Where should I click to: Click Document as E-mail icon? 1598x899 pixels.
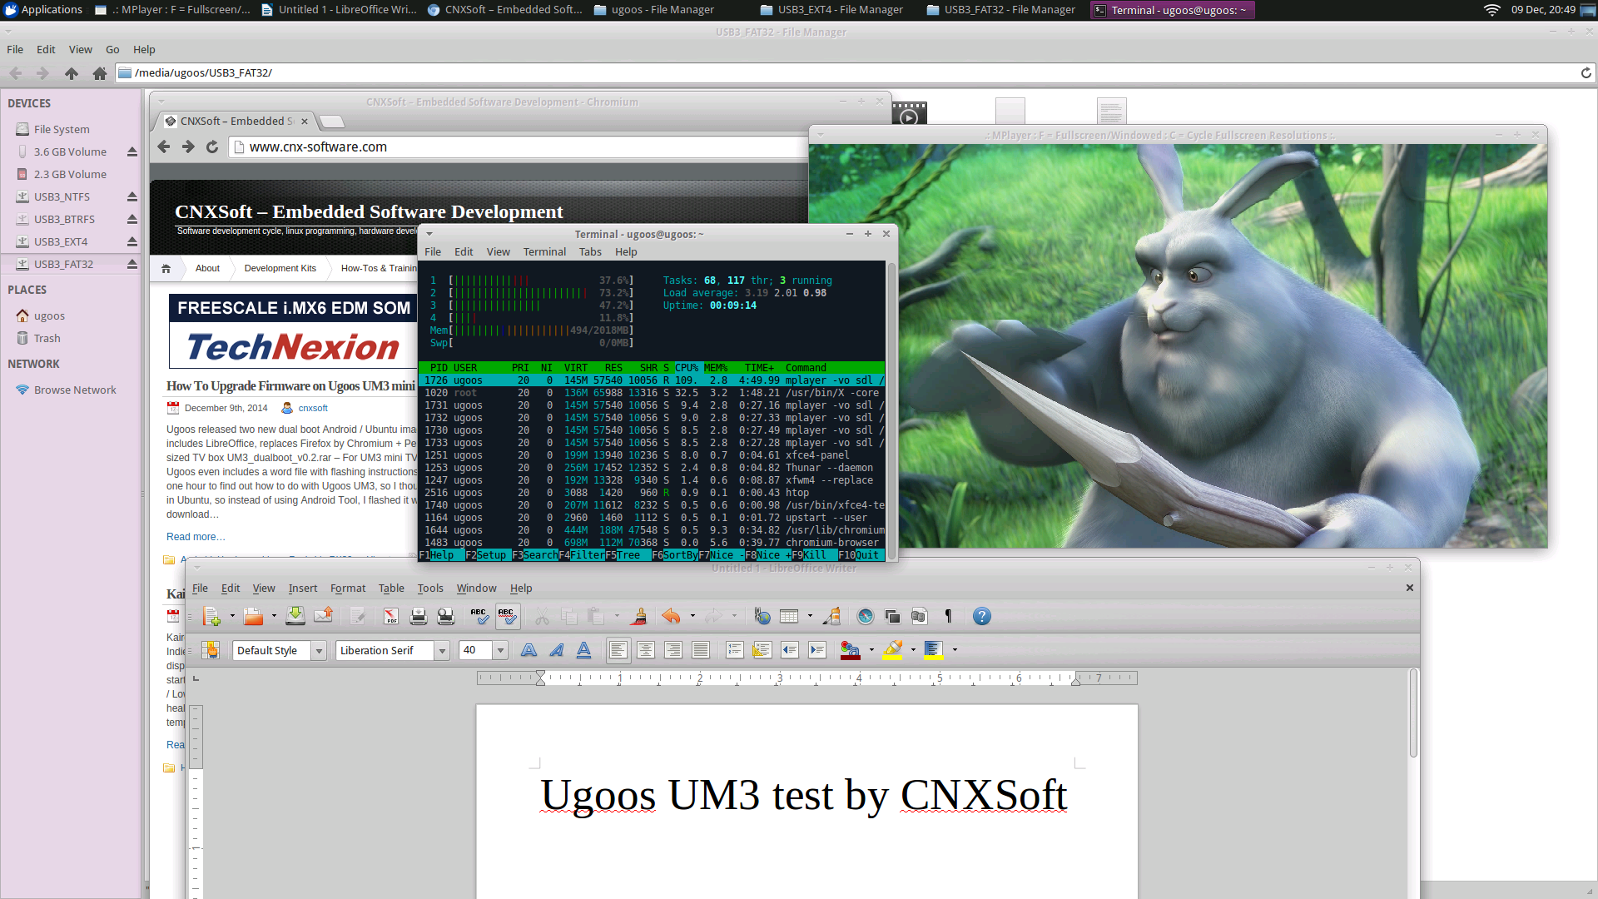(x=323, y=617)
